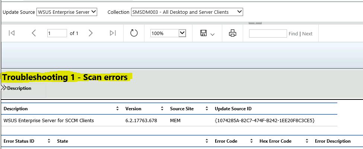Sort by Description column
The width and height of the screenshot is (363, 149).
pos(118,109)
